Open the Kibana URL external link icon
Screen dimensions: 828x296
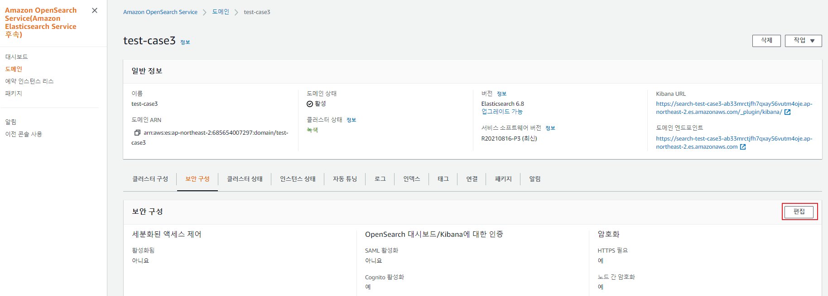point(787,112)
